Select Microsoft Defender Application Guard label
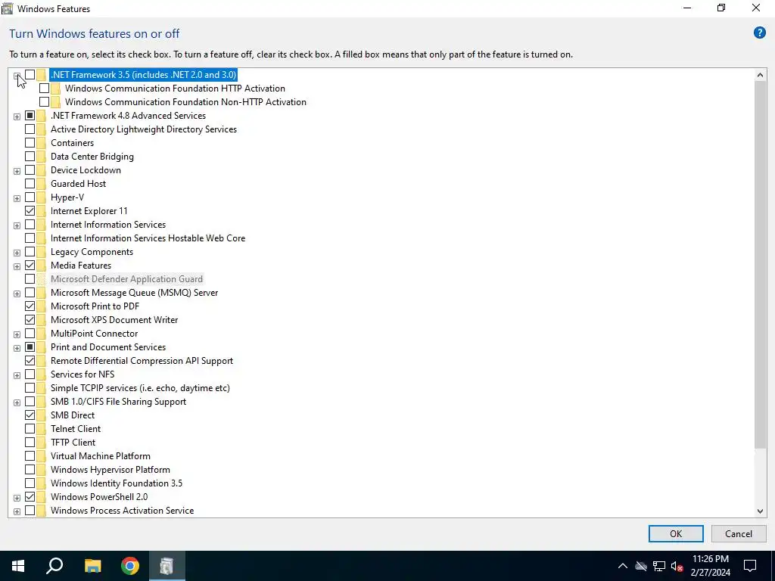Viewport: 775px width, 581px height. click(126, 279)
